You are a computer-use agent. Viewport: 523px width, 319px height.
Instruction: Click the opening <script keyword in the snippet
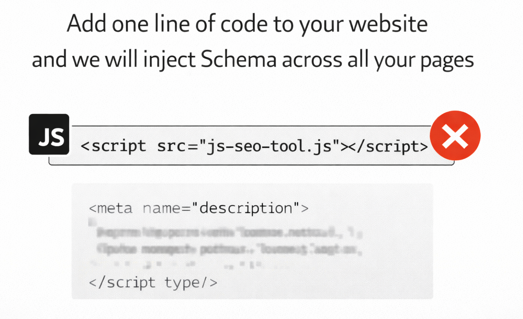114,146
